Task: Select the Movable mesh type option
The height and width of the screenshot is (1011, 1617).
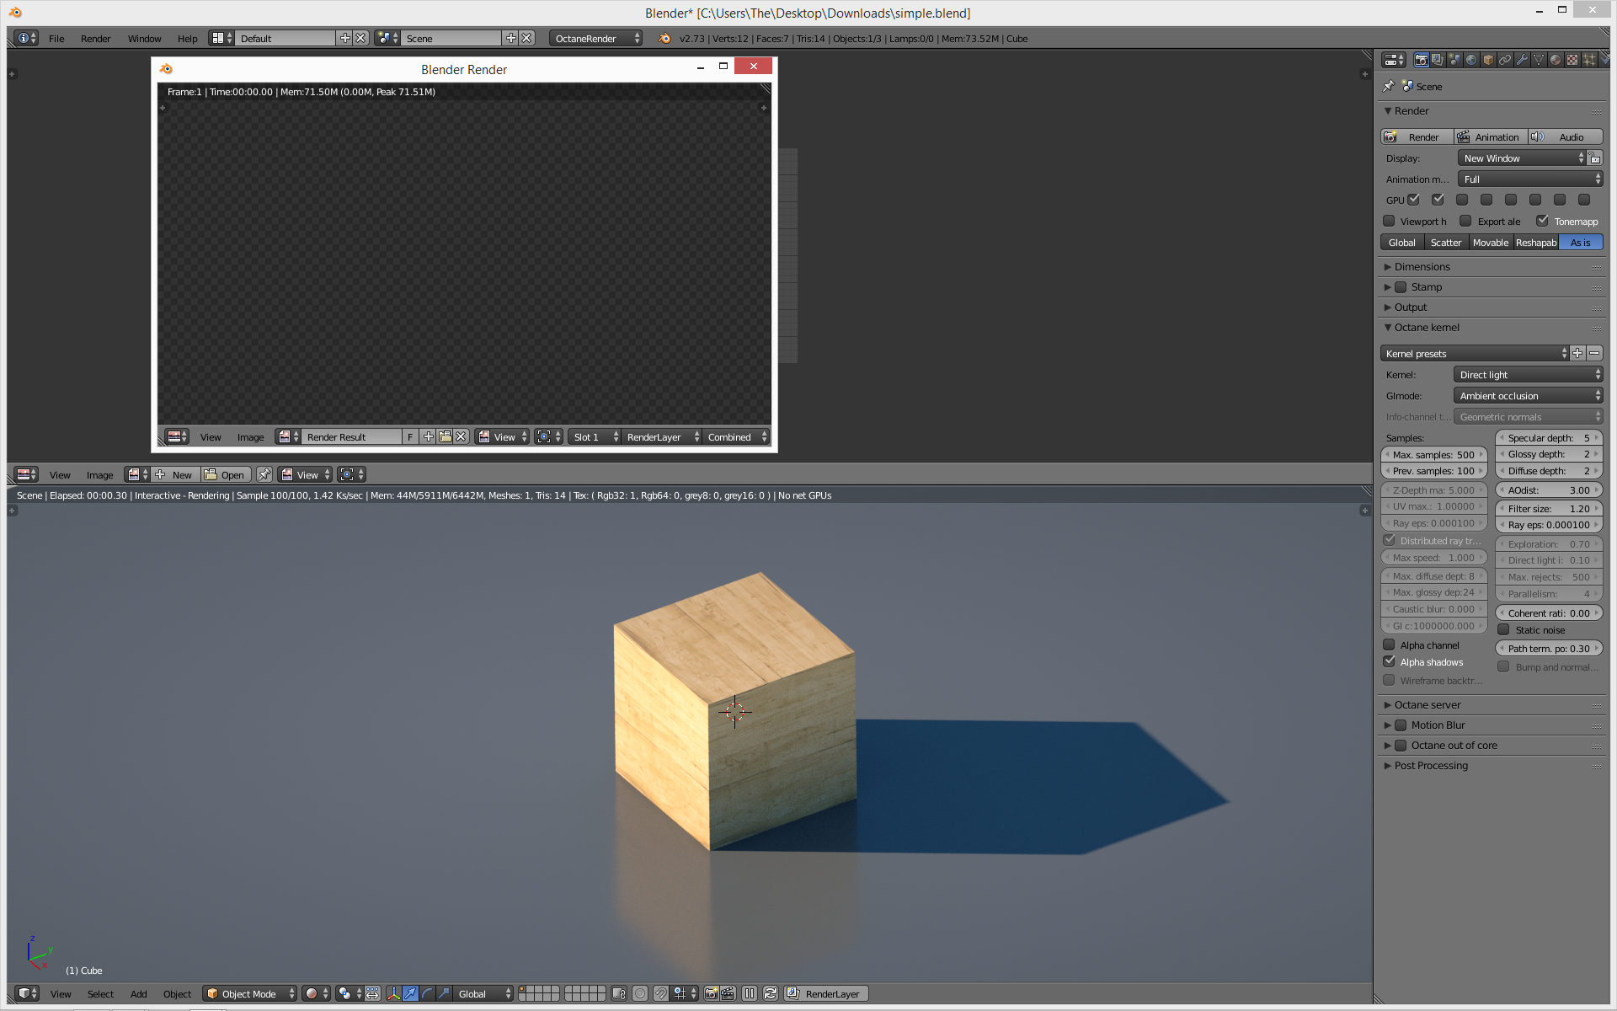Action: 1490,243
